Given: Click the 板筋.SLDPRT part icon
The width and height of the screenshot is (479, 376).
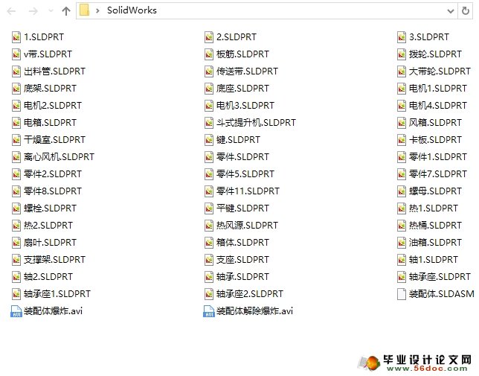Looking at the screenshot, I should [209, 54].
